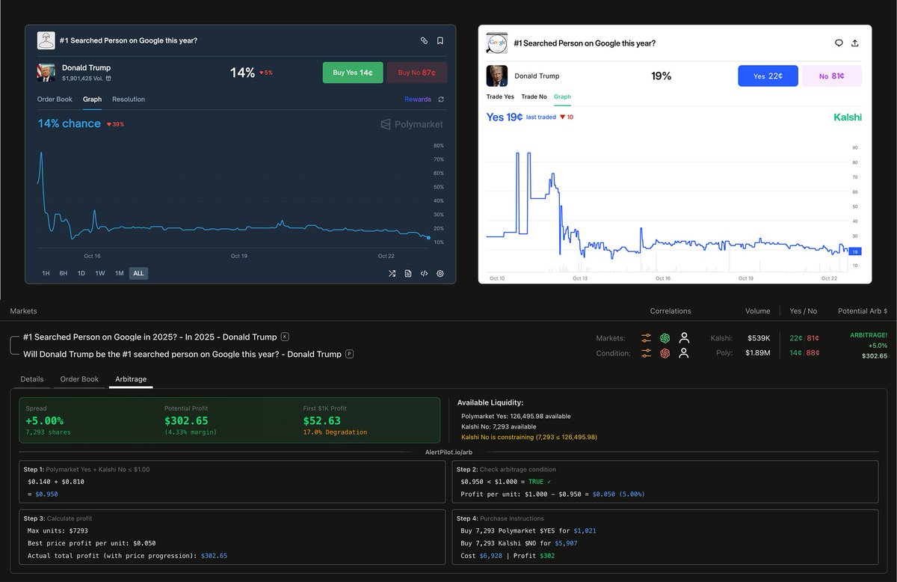Viewport: 897px width, 582px height.
Task: Open Polymarket chart settings gear
Action: pos(440,274)
